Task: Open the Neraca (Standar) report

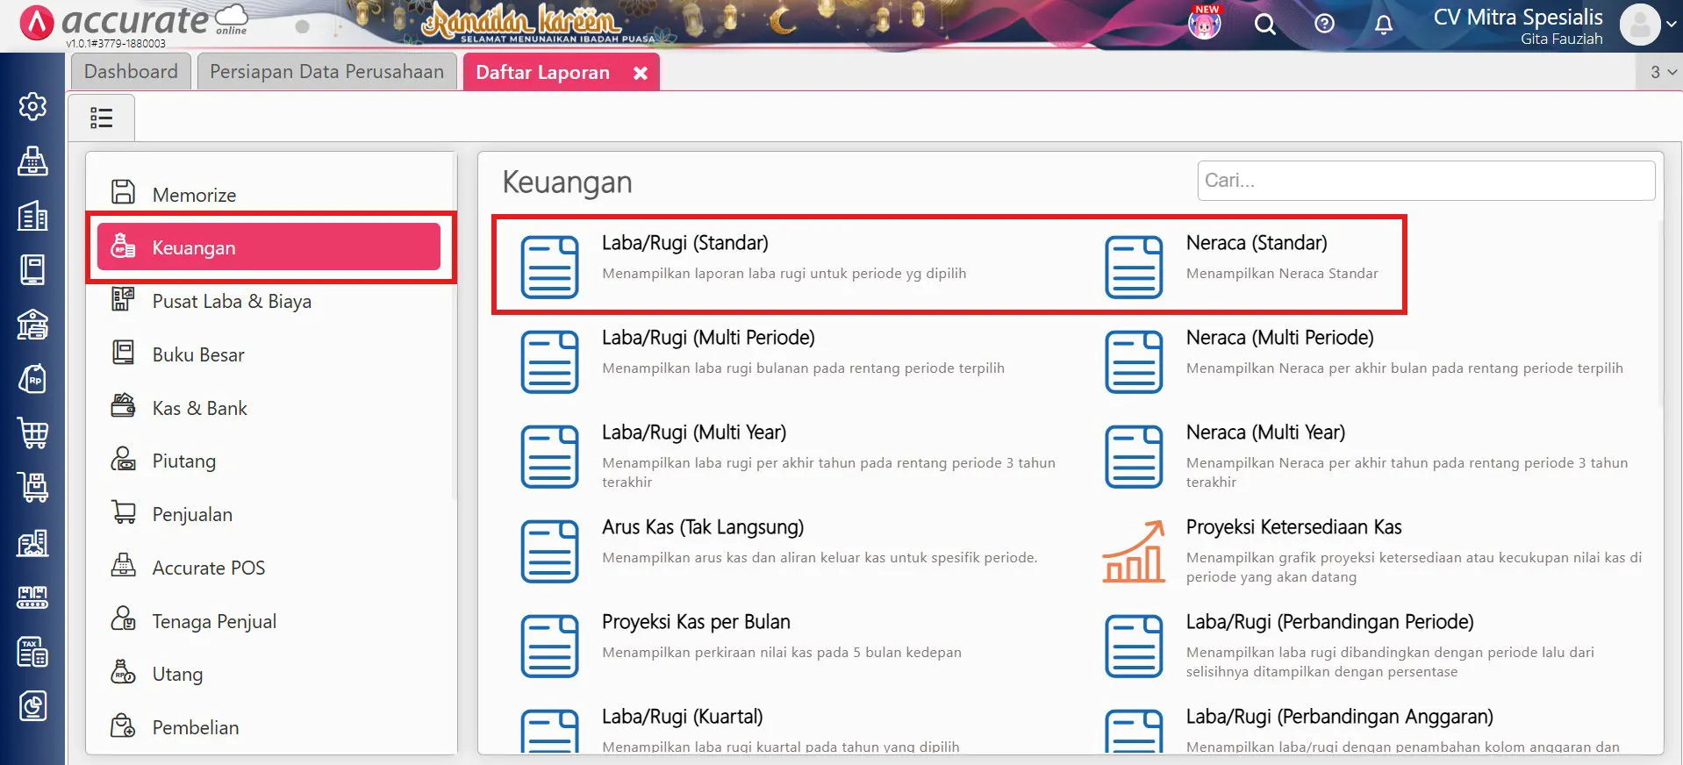Action: [x=1256, y=243]
